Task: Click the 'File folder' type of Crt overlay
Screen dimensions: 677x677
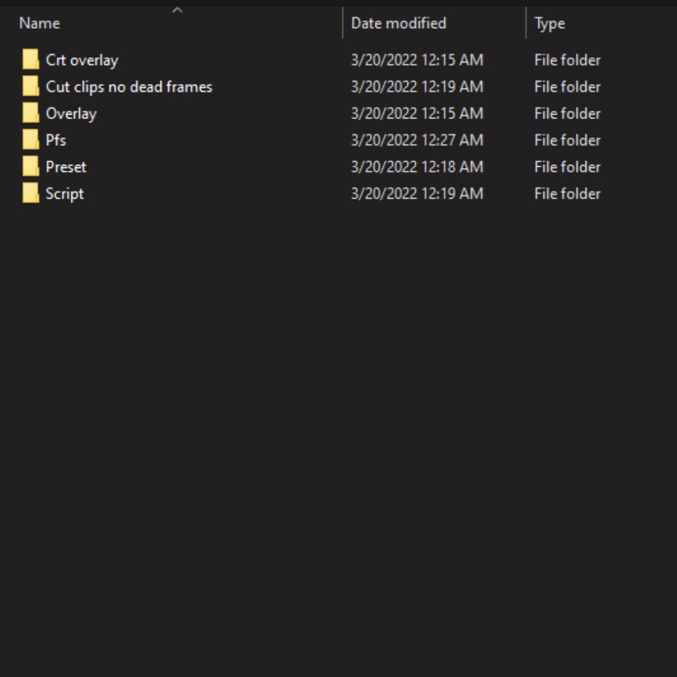Action: pos(567,60)
